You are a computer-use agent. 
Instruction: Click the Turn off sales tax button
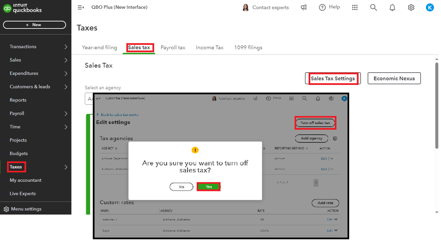(x=315, y=123)
